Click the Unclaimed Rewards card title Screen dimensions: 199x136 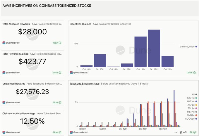14,84
